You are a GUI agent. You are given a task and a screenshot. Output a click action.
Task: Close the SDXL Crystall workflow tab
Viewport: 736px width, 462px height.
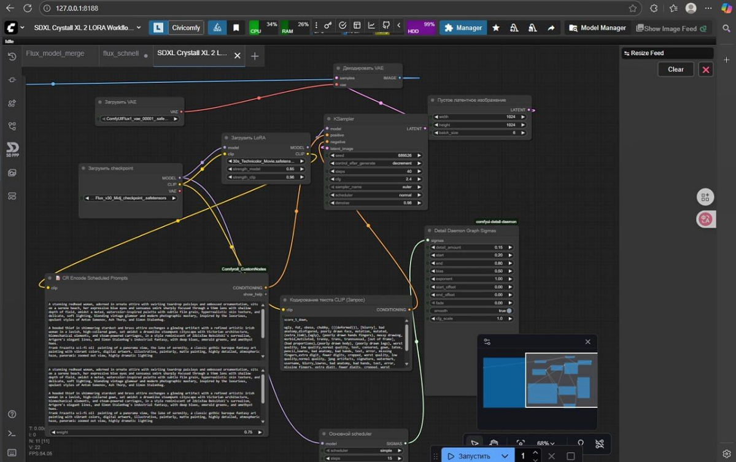[x=238, y=56]
